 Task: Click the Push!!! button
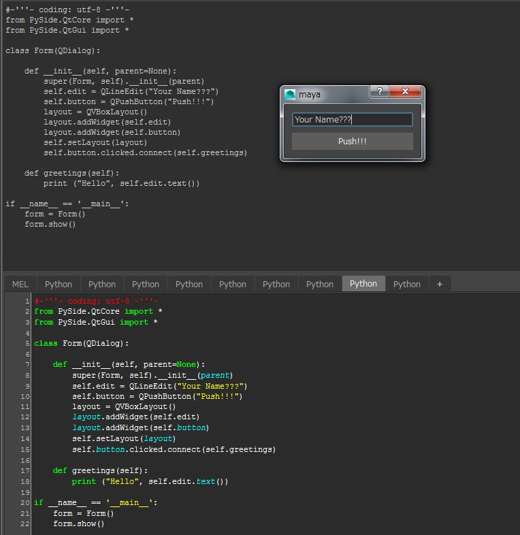click(353, 142)
